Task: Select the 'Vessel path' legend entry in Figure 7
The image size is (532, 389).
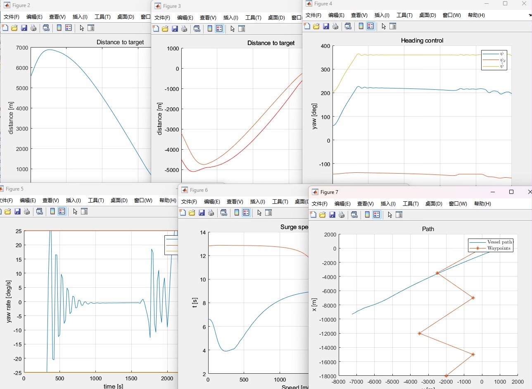Action: tap(500, 242)
